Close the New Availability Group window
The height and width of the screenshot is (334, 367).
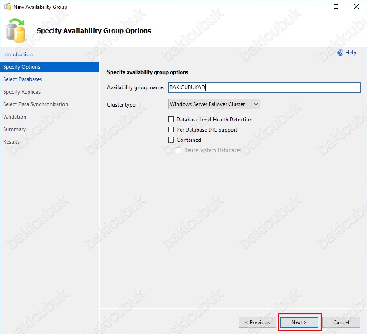tap(356, 7)
